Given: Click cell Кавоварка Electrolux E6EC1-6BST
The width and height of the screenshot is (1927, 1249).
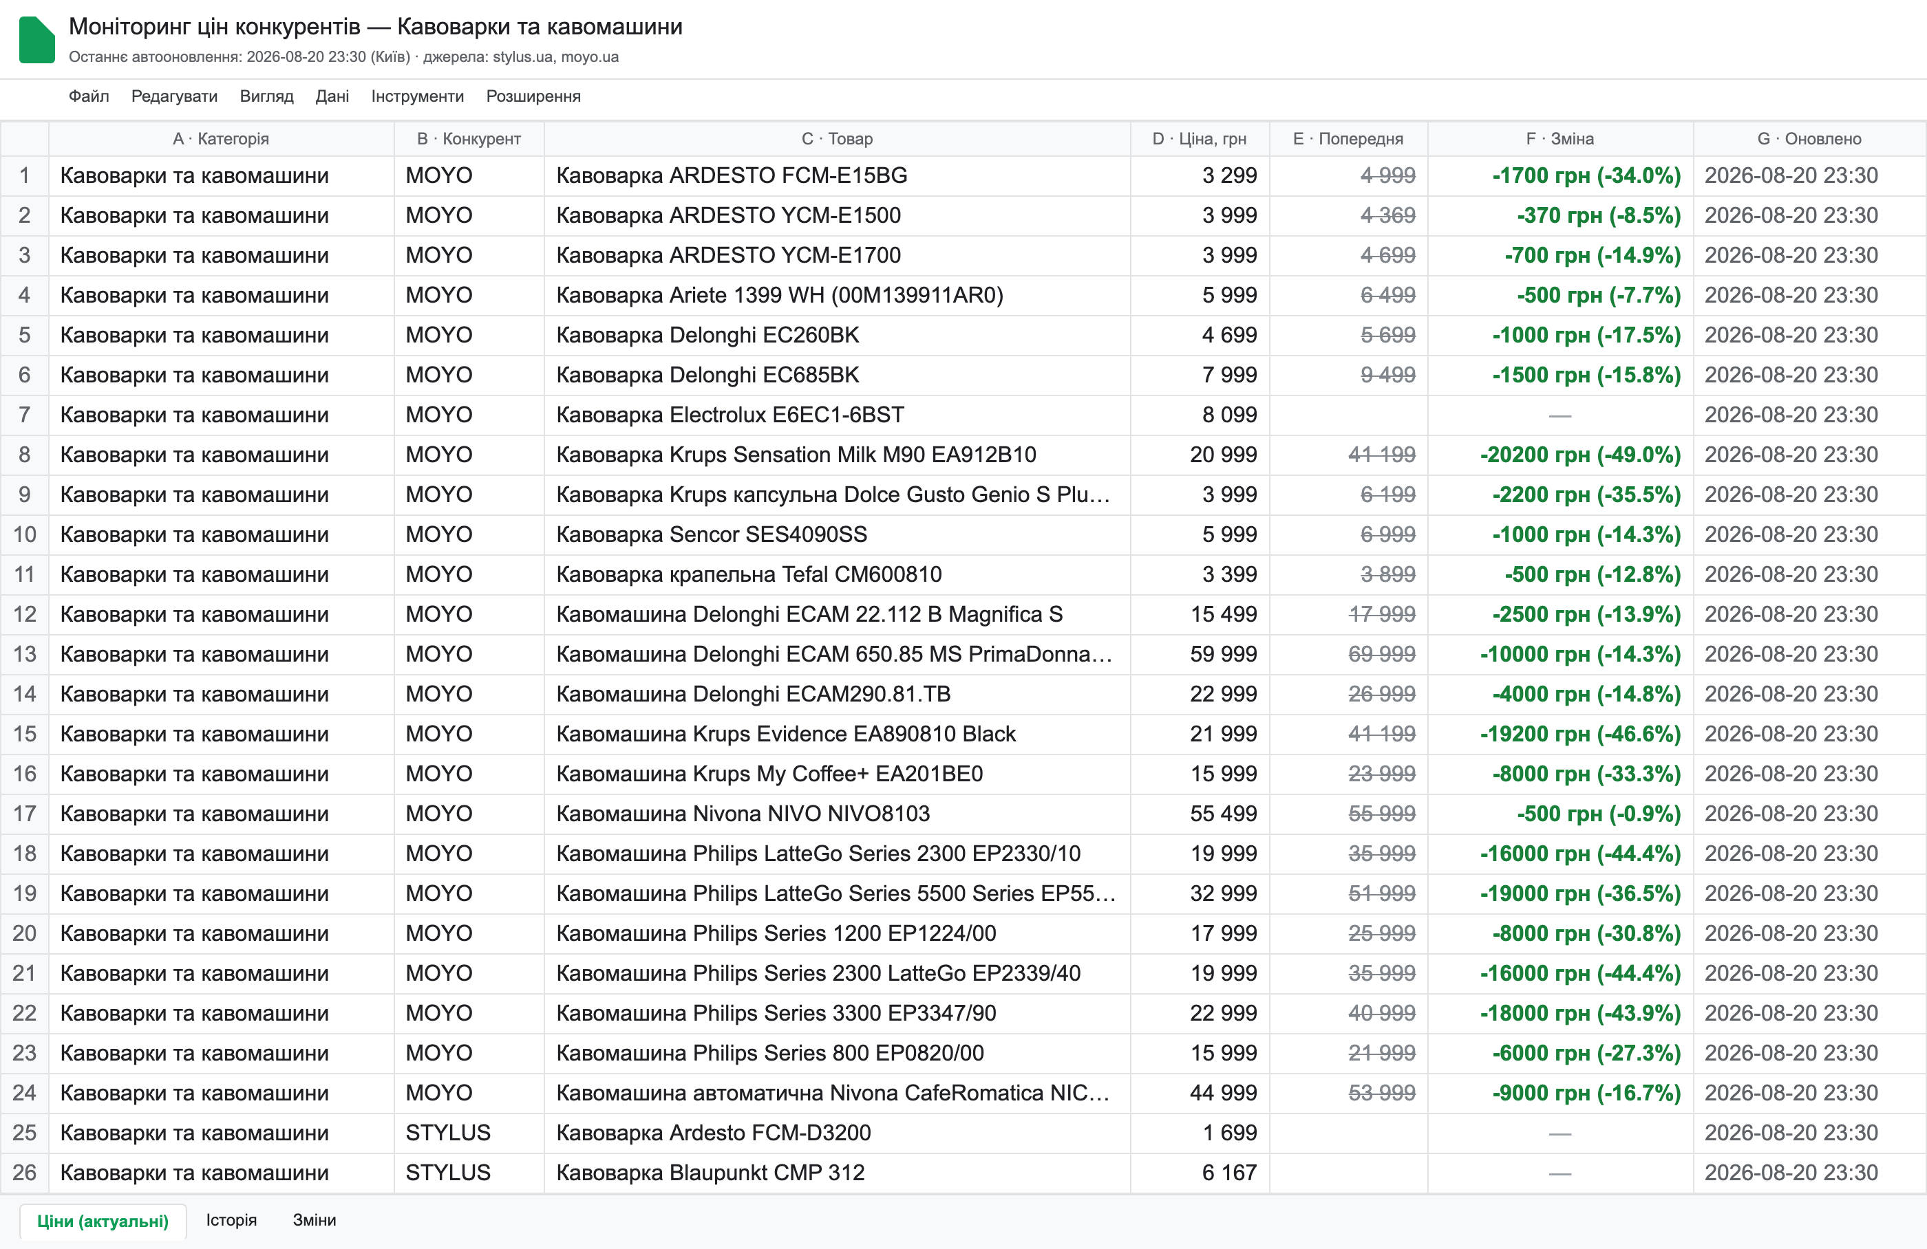Looking at the screenshot, I should click(x=837, y=415).
